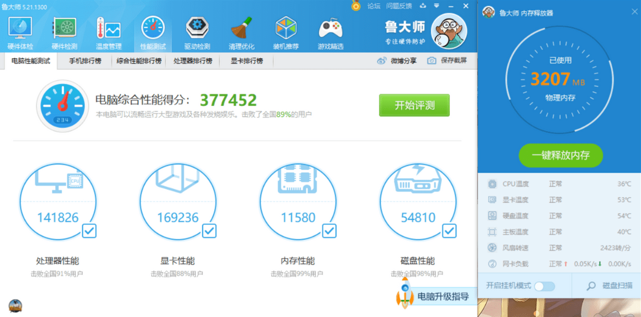Open the 装机推荐 software cube icon
Viewport: 641px width, 317px height.
coord(286,27)
